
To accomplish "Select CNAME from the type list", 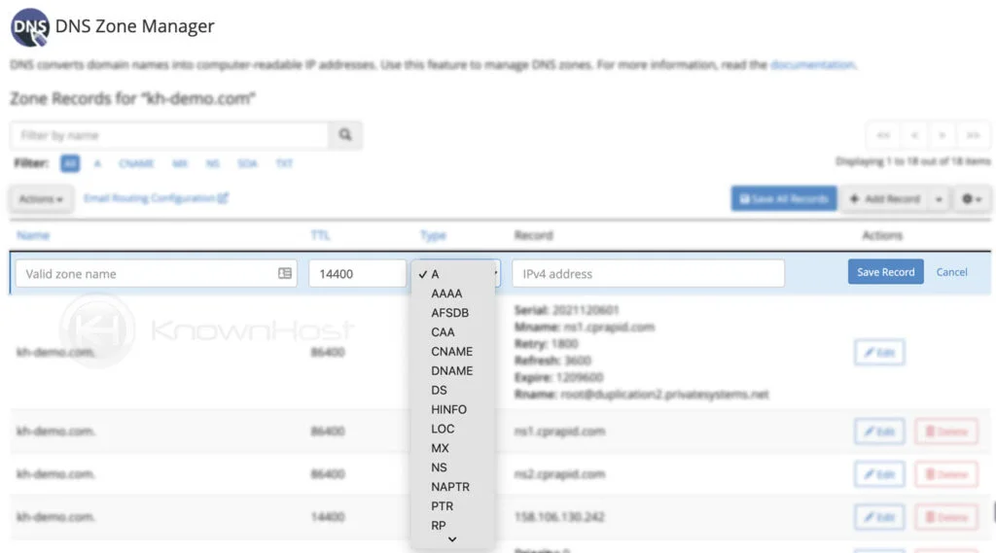I will [x=451, y=352].
